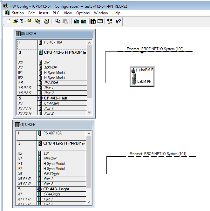Click the New station toolbar icon
The image size is (210, 211).
tap(8, 21)
